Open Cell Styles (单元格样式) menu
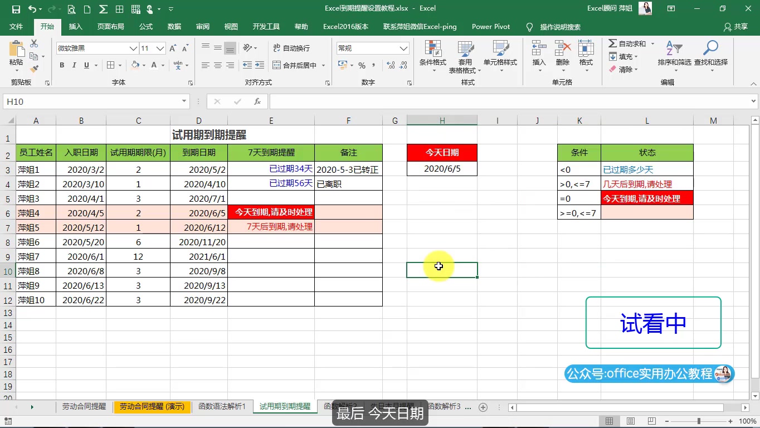 point(500,57)
